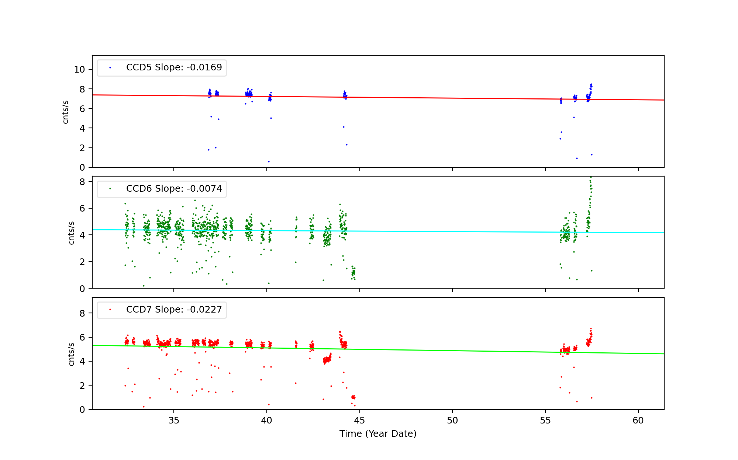Click the x-axis tick label 45
The height and width of the screenshot is (460, 738).
pos(359,421)
